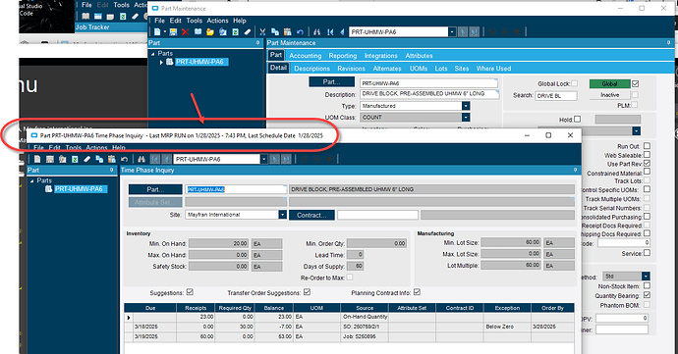This screenshot has height=354, width=678.
Task: Click the binoculars Search icon in the Time Phase Inquiry toolbar
Action: [141, 159]
